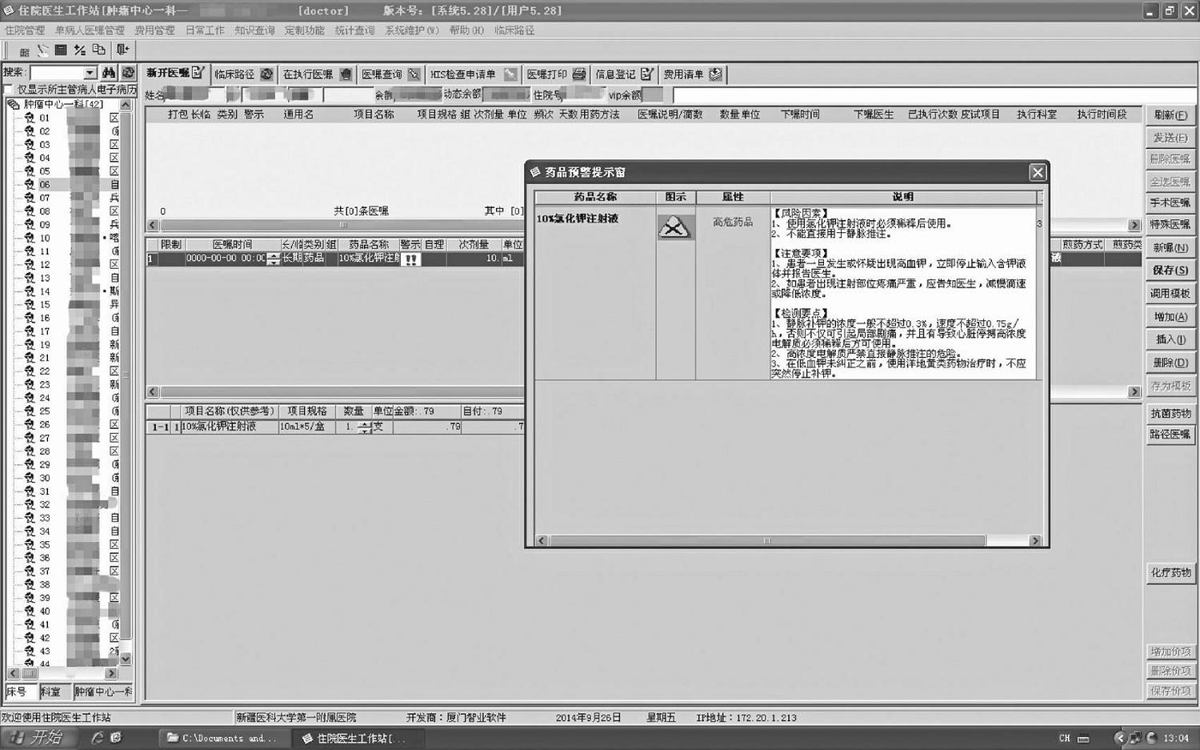
Task: Click the second quick launch icon on the taskbar
Action: tap(115, 738)
